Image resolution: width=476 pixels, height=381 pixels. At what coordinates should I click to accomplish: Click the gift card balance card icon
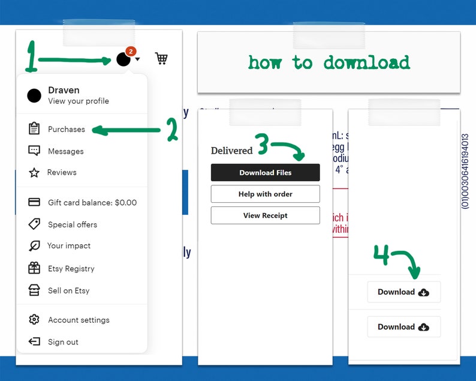click(34, 202)
